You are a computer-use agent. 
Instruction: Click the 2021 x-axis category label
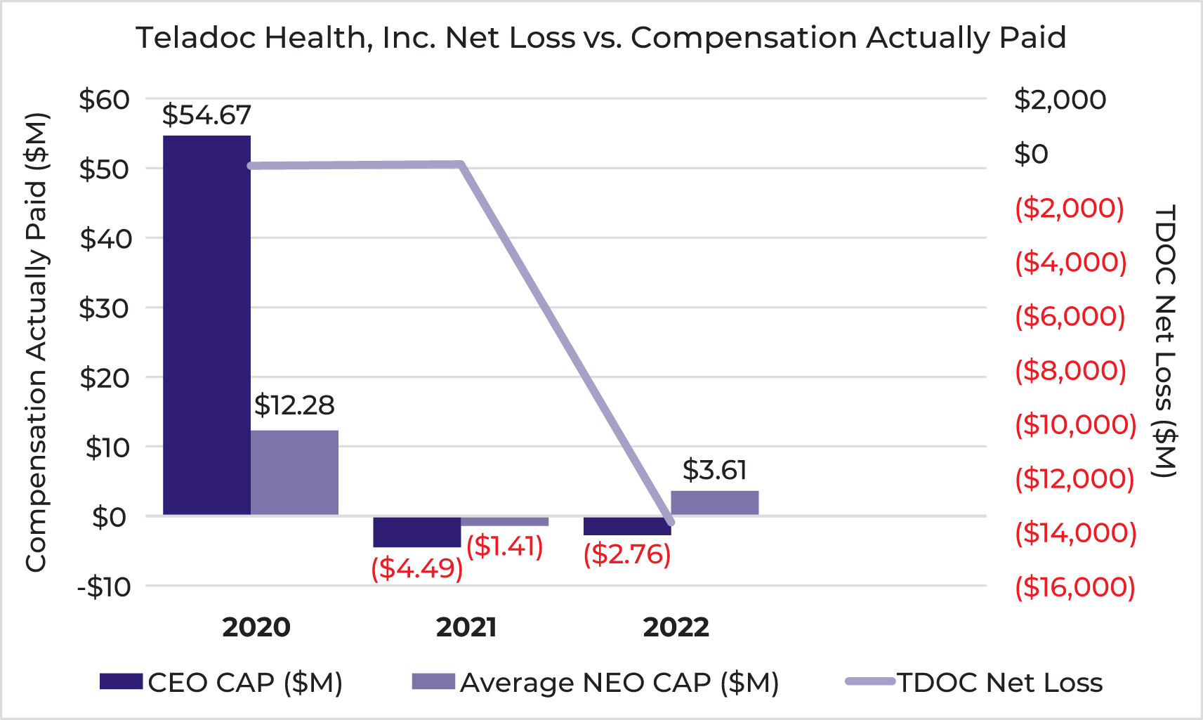466,627
